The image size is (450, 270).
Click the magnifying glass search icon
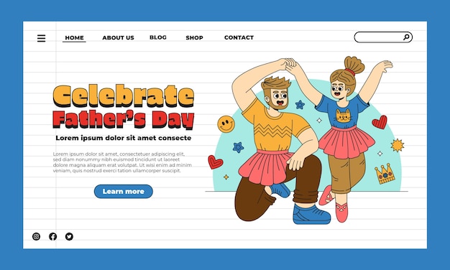[x=406, y=37]
